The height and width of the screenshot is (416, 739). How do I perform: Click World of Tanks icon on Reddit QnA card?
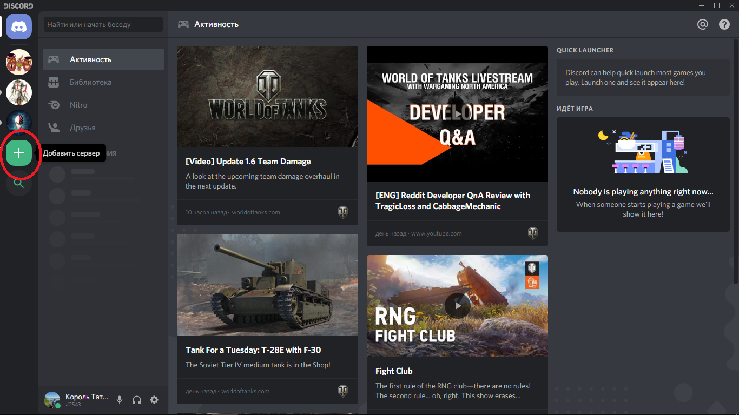coord(533,233)
